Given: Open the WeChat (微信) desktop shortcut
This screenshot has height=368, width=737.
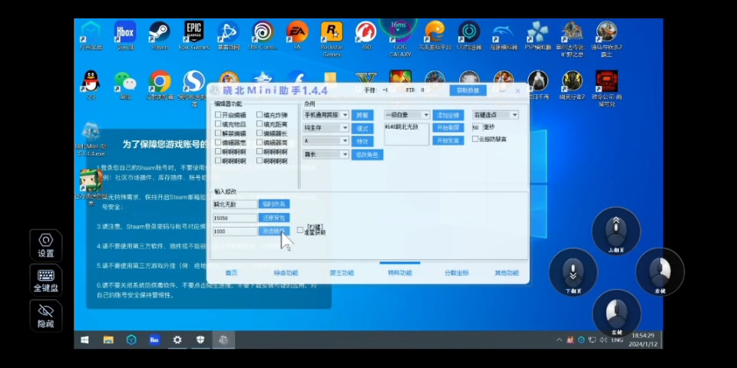Looking at the screenshot, I should tap(125, 85).
